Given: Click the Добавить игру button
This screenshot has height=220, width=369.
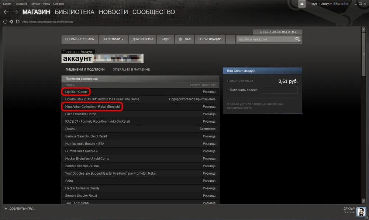Looking at the screenshot, I should tap(19, 209).
